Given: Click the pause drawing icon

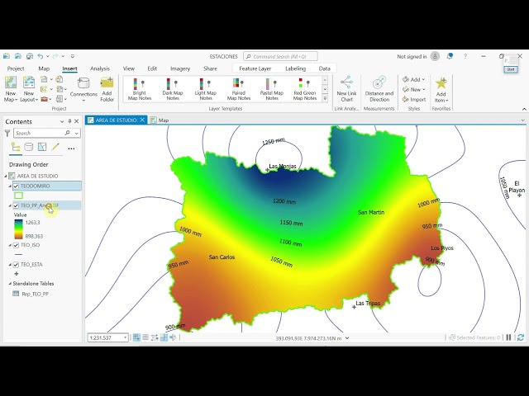Looking at the screenshot, I should pyautogui.click(x=509, y=337).
